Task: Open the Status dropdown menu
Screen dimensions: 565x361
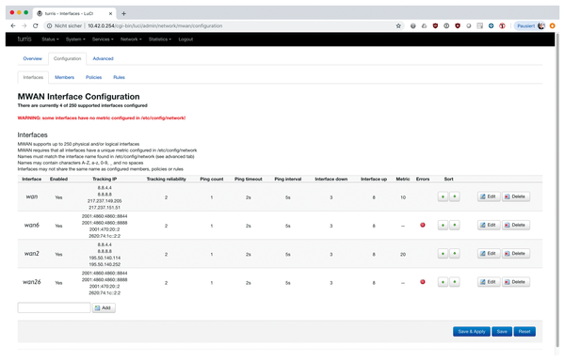Action: point(50,39)
